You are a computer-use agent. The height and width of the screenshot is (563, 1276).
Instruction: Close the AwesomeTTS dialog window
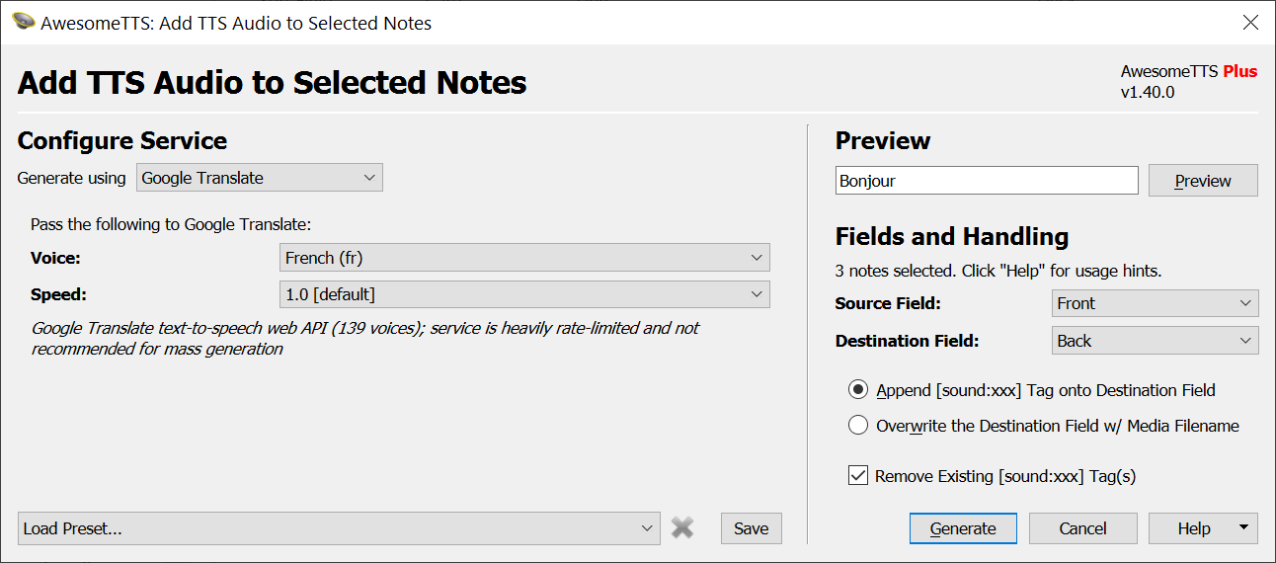1250,23
